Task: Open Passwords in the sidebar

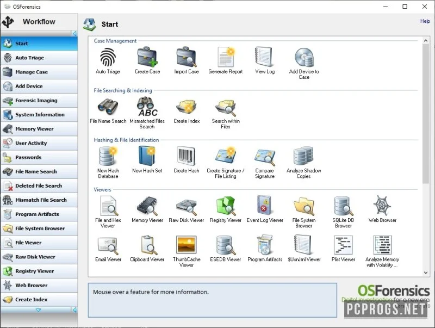Action: pos(39,157)
